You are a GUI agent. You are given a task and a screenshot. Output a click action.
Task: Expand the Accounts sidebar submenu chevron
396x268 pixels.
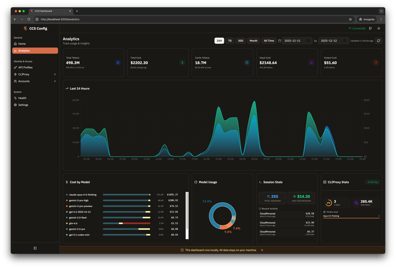pos(55,81)
